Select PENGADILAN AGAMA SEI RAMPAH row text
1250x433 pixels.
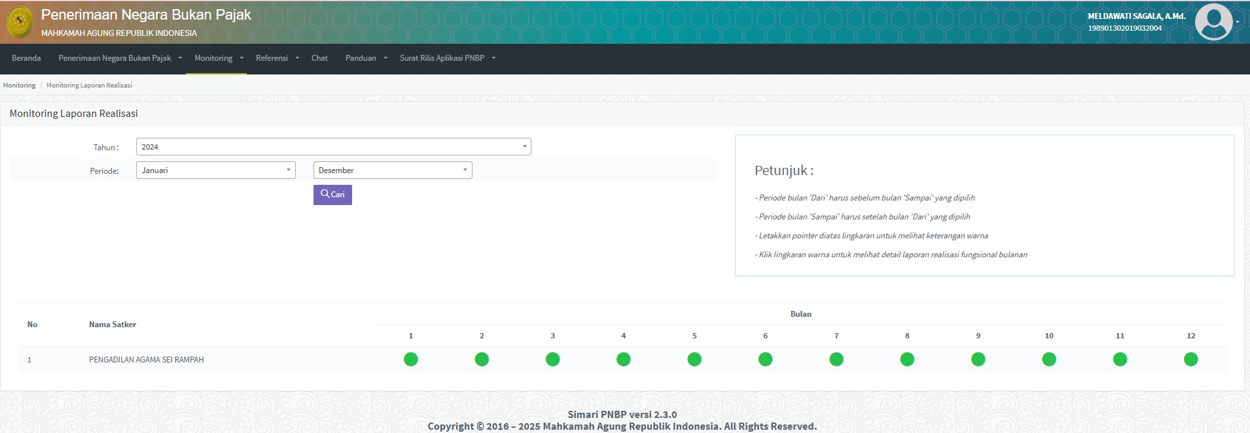tap(147, 360)
